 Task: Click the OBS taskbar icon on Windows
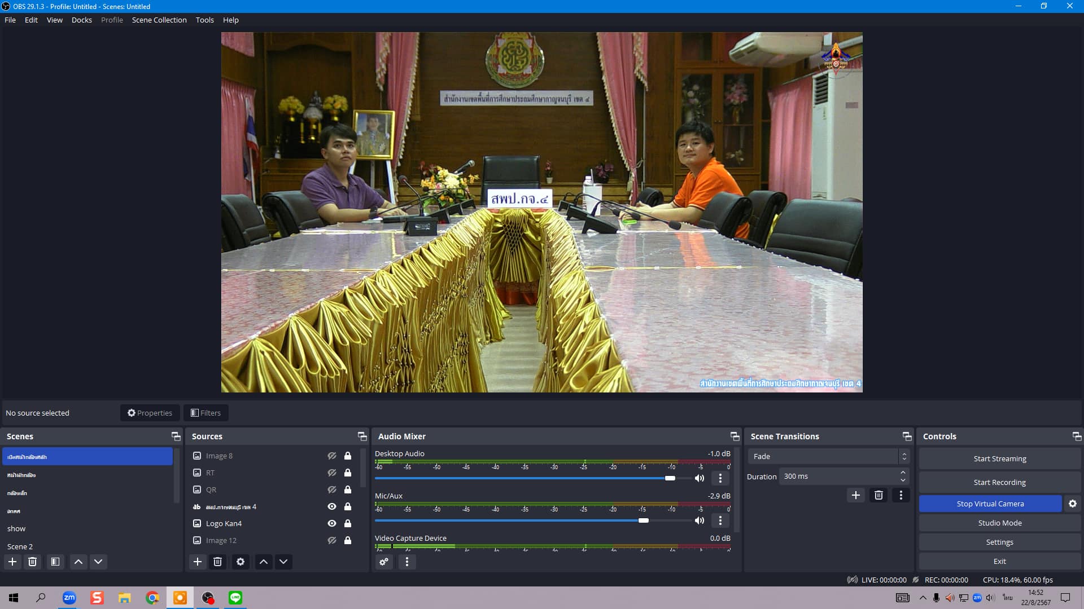pos(208,597)
